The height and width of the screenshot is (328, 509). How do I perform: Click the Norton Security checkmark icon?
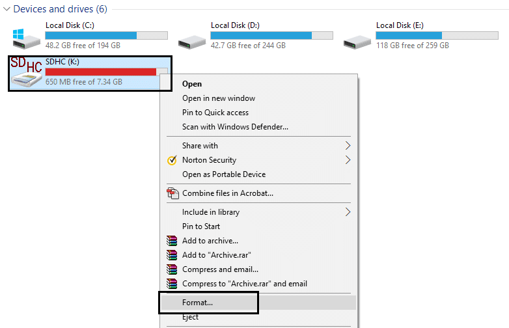pos(172,161)
